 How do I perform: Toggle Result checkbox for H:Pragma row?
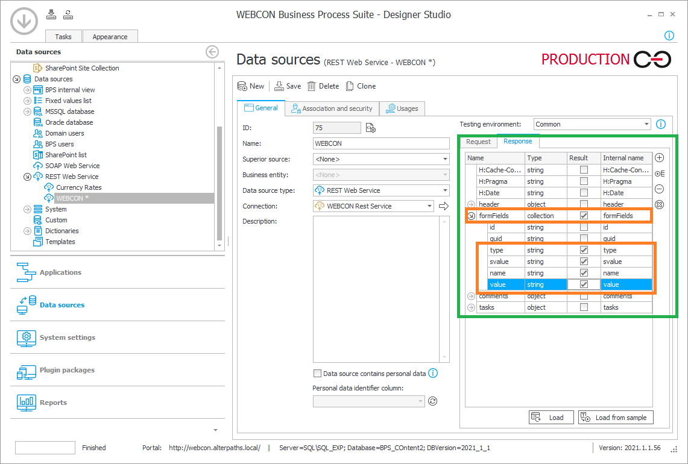coord(584,181)
